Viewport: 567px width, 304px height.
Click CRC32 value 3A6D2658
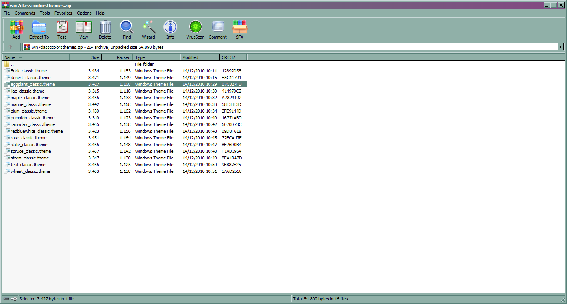232,171
